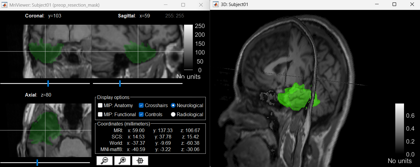Viewport: 420px width, 167px height.
Task: Minimize the 3D: Subject01 window
Action: pyautogui.click(x=377, y=5)
